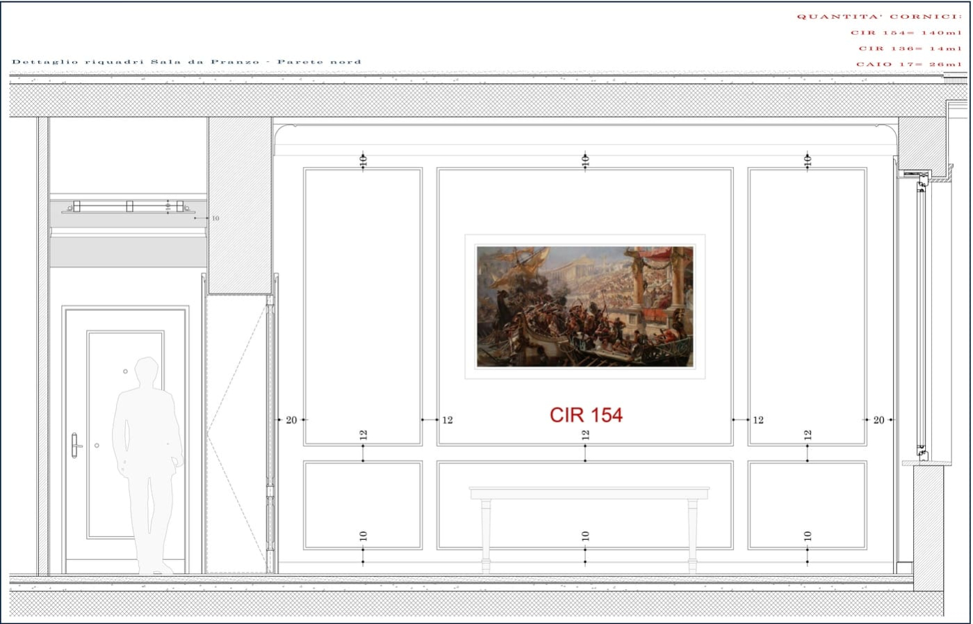Click the title 'Dettaglio riquadri Sala da Pranzo'

point(186,62)
